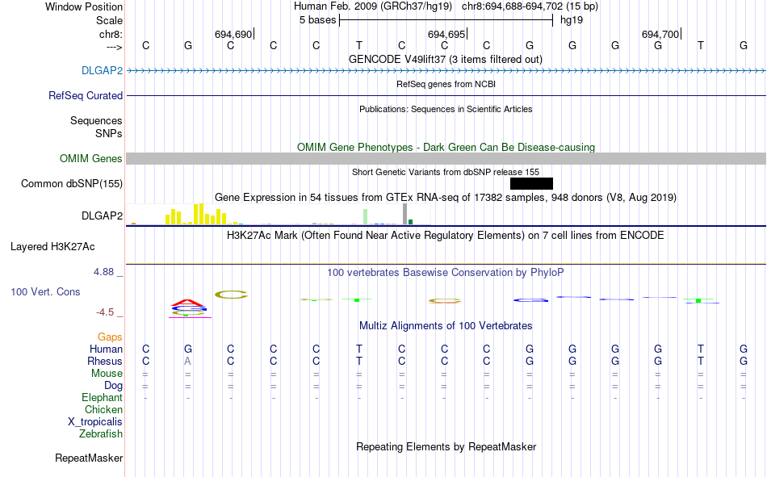Image resolution: width=767 pixels, height=477 pixels.
Task: Click the GENCODE V49lift37 track title
Action: coord(446,59)
